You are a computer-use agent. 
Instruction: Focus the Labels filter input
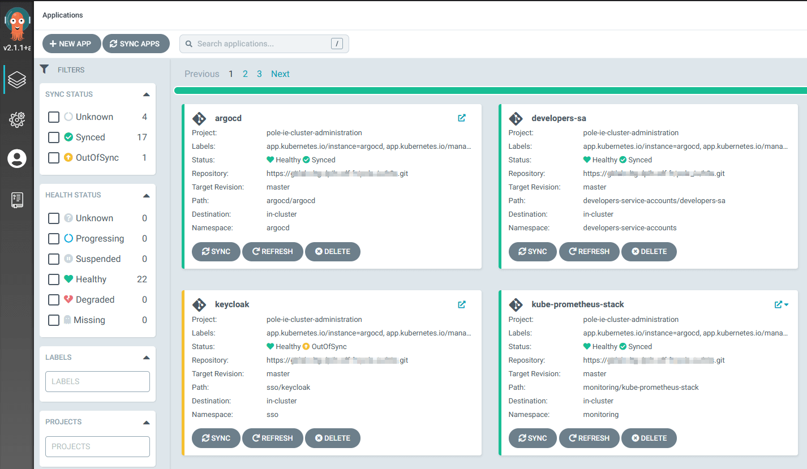tap(97, 381)
